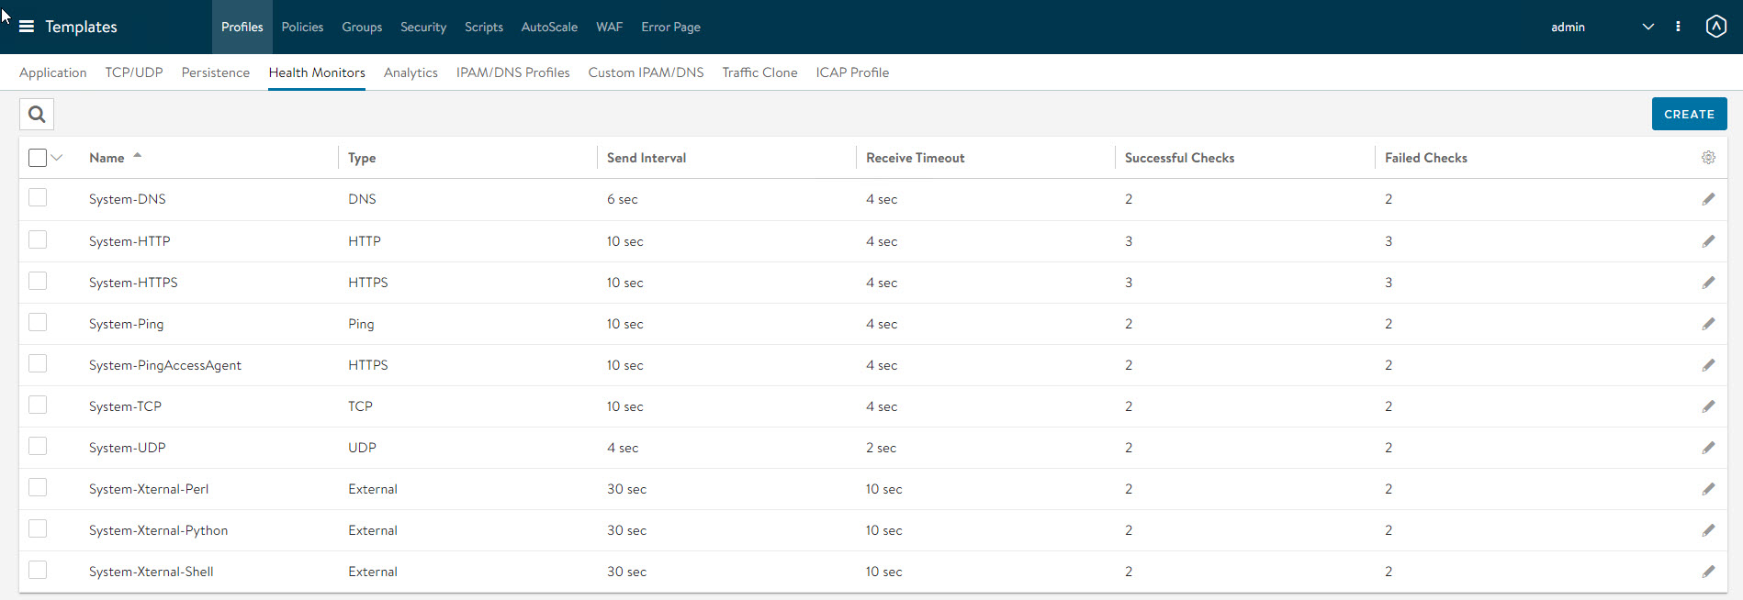The image size is (1743, 600).
Task: Click the pencil icon for System-HTTPS
Action: [x=1708, y=283]
